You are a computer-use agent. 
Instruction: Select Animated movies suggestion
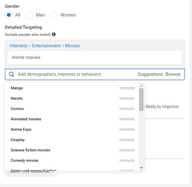coord(72,119)
